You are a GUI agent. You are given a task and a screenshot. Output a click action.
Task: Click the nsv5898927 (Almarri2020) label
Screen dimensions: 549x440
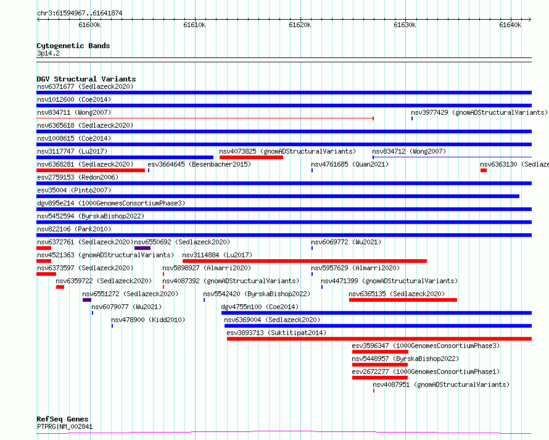coord(207,268)
